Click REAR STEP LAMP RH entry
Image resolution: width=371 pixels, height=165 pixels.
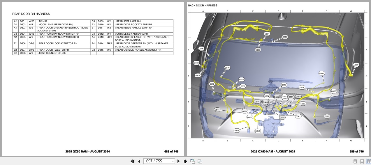[129, 21]
